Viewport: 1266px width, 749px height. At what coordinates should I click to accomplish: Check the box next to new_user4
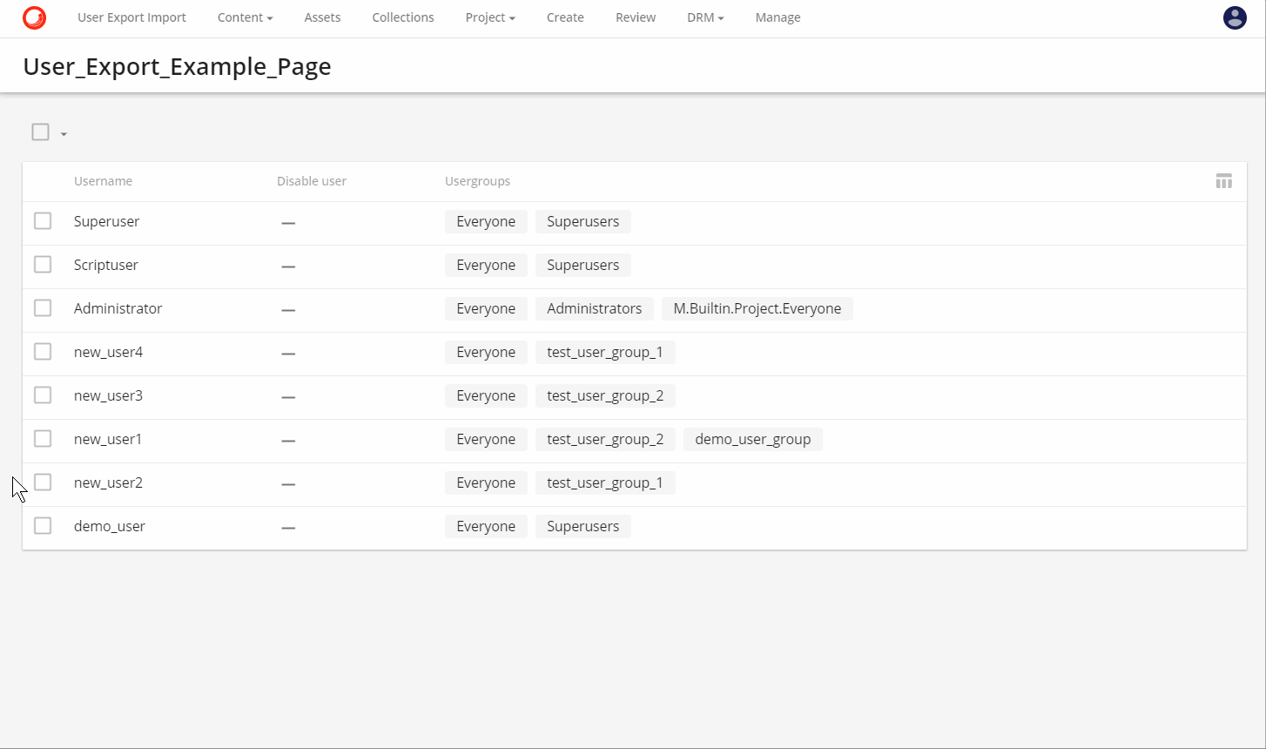coord(43,352)
